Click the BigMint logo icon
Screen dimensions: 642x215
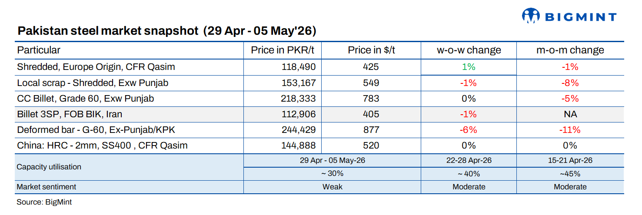pyautogui.click(x=530, y=17)
